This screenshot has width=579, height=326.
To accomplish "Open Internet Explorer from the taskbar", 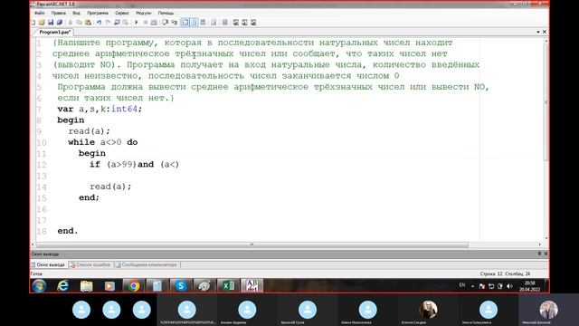I will coord(63,286).
